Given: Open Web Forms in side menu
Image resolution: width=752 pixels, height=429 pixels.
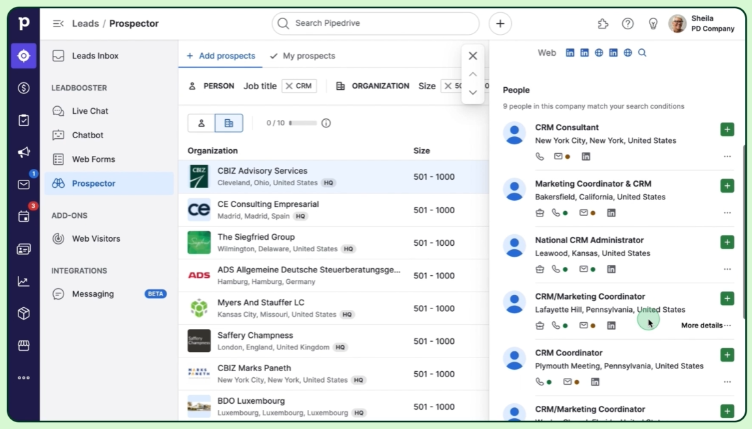Looking at the screenshot, I should (109, 159).
